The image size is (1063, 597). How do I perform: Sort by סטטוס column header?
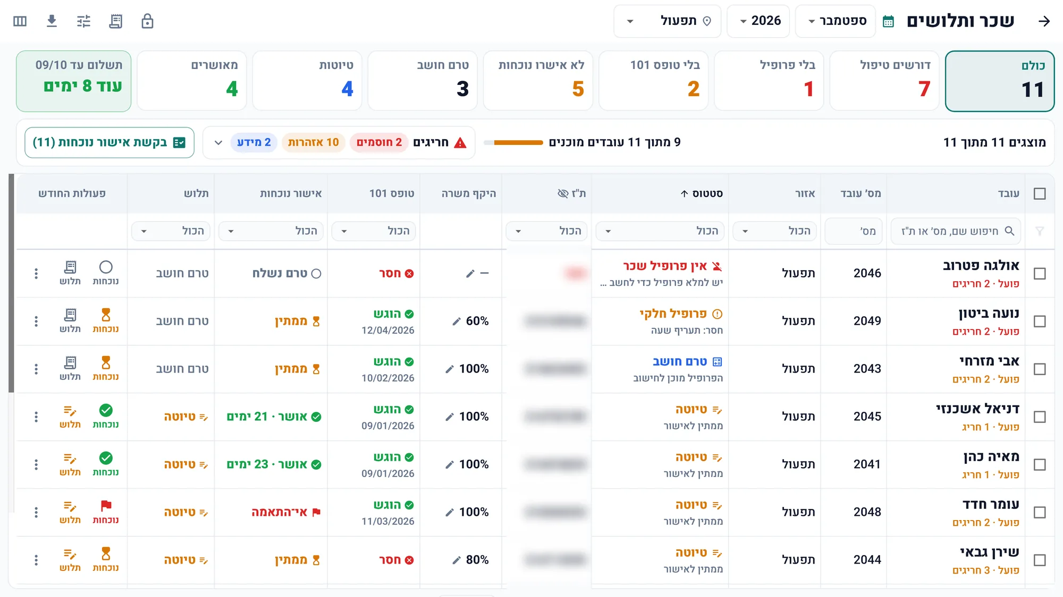702,194
